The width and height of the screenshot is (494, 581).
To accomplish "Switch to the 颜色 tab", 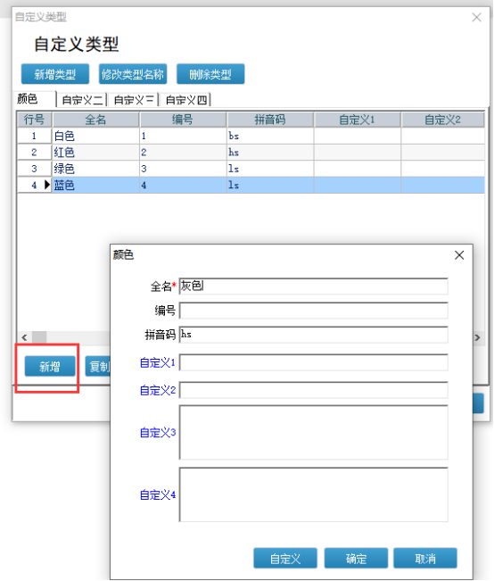I will [x=35, y=99].
